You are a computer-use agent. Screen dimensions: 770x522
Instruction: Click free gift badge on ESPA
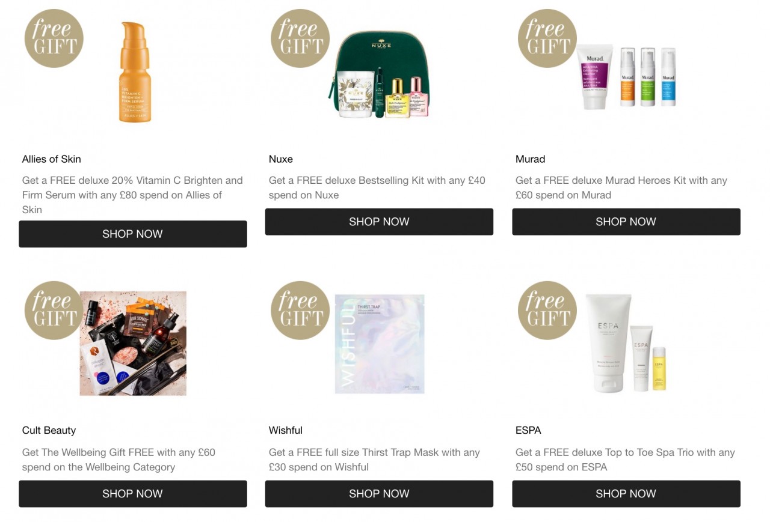(x=547, y=311)
